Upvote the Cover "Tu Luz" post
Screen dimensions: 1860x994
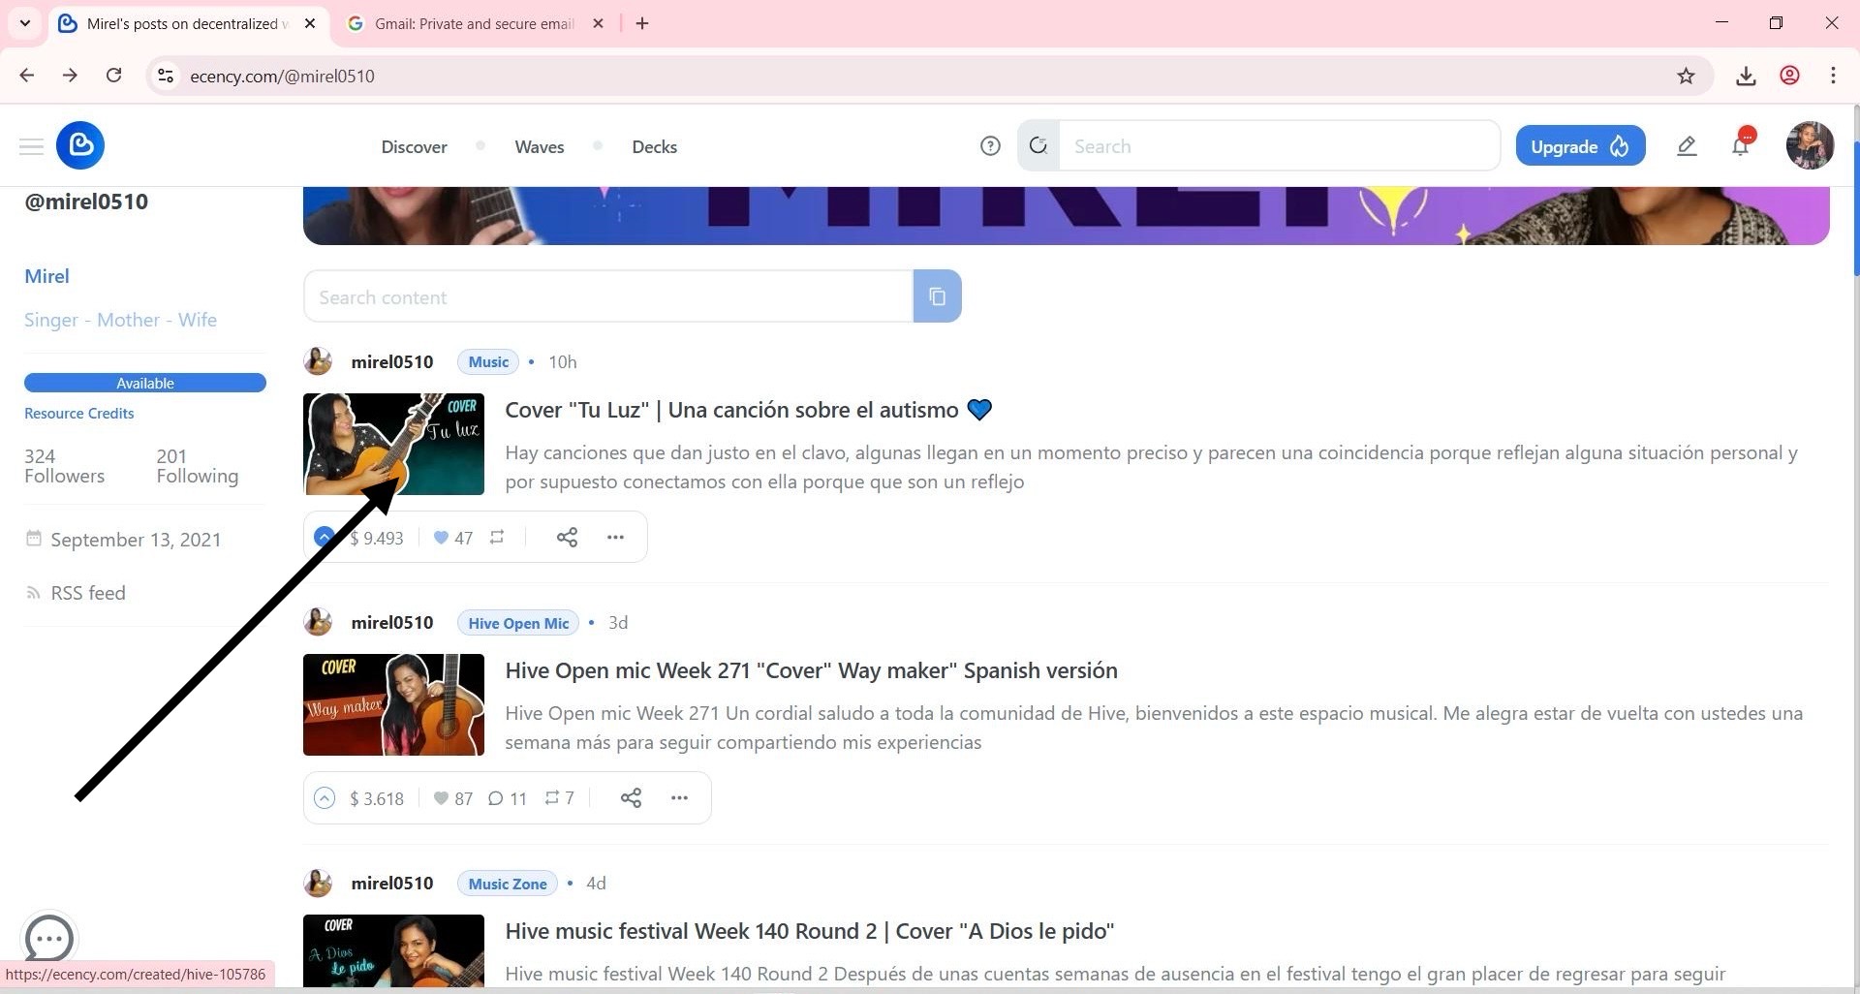[325, 537]
